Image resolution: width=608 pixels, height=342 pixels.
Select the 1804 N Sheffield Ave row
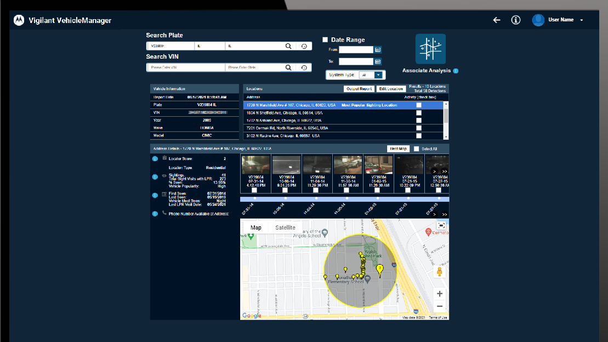[343, 113]
